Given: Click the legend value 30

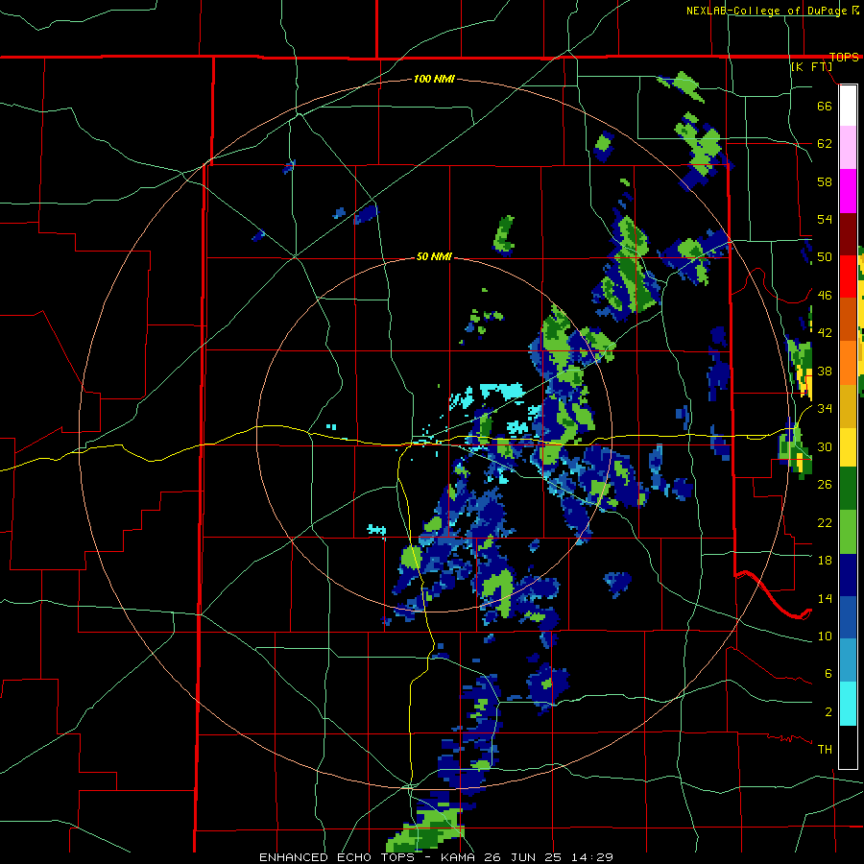Looking at the screenshot, I should tap(825, 446).
